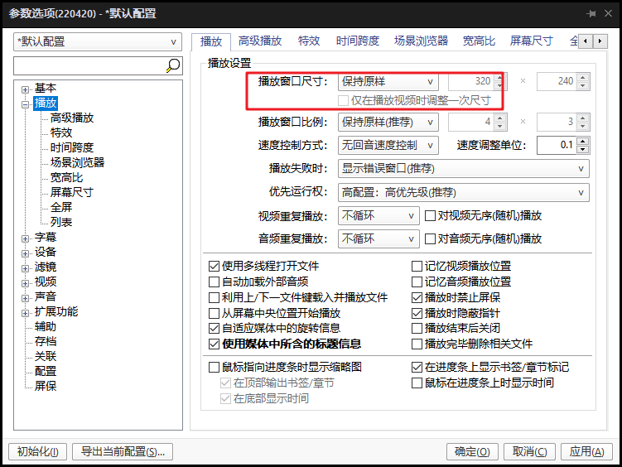Switch to the 时间跨度 tab
Viewport: 622px width, 467px height.
click(358, 41)
